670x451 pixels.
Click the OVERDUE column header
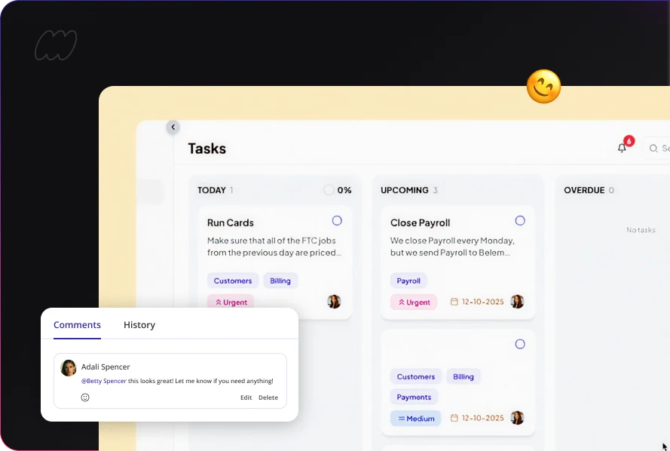tap(584, 190)
